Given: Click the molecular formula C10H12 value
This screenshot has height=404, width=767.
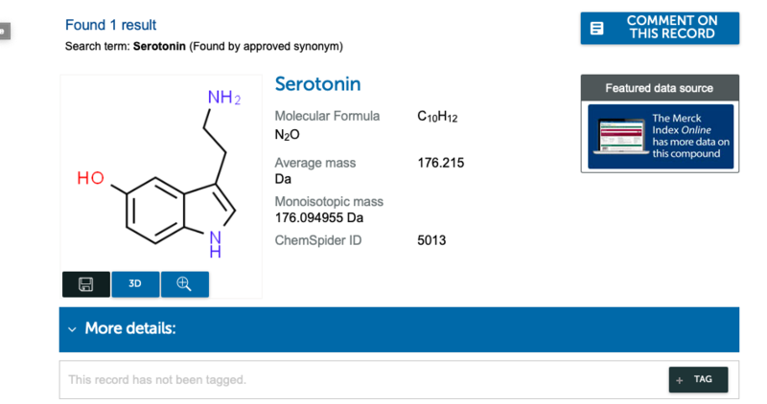Looking at the screenshot, I should pos(437,117).
